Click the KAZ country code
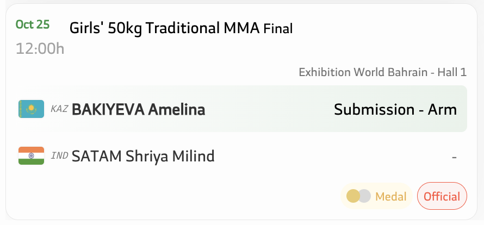This screenshot has width=484, height=225. tap(59, 109)
